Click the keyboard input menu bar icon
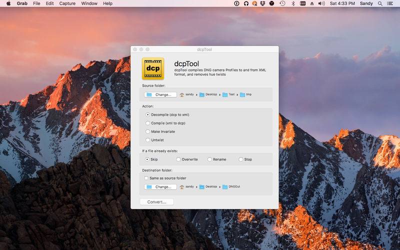This screenshot has height=250, width=400. click(x=303, y=3)
